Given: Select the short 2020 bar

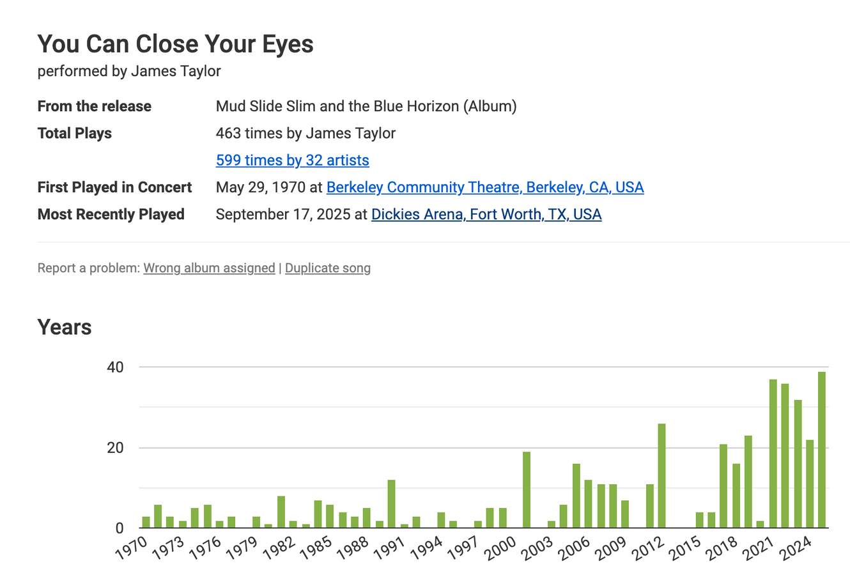Looking at the screenshot, I should 761,525.
